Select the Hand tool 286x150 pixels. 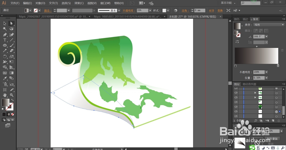click(5, 95)
